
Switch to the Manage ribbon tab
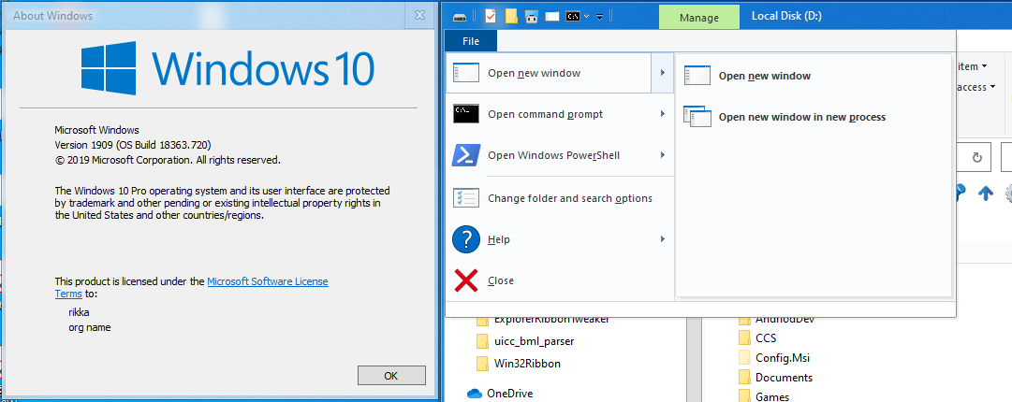click(699, 18)
